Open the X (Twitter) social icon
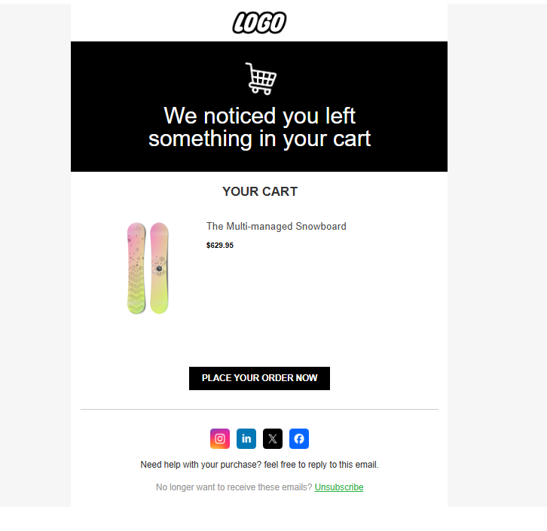The image size is (547, 531). [x=273, y=438]
